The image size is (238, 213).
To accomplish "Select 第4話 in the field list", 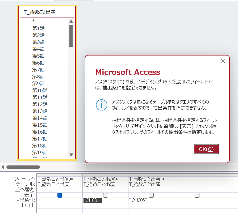I will [x=38, y=49].
